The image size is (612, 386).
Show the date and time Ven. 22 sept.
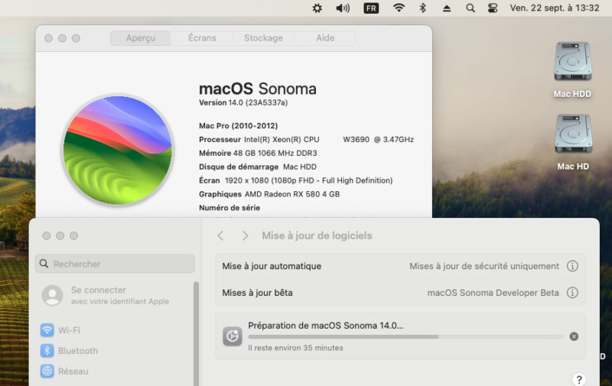click(554, 8)
